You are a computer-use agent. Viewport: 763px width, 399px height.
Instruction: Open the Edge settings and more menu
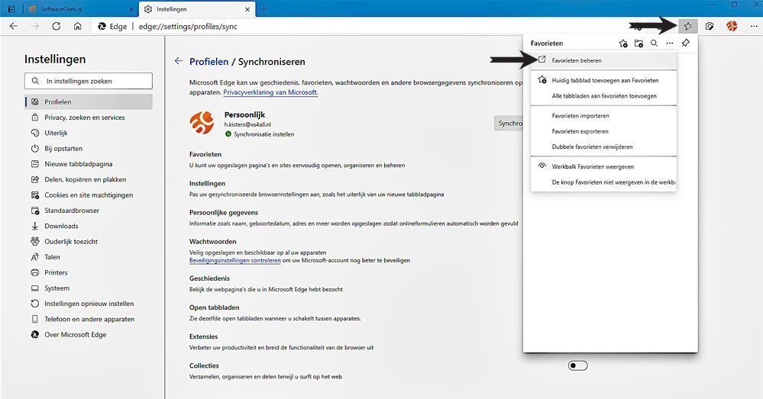[x=754, y=26]
